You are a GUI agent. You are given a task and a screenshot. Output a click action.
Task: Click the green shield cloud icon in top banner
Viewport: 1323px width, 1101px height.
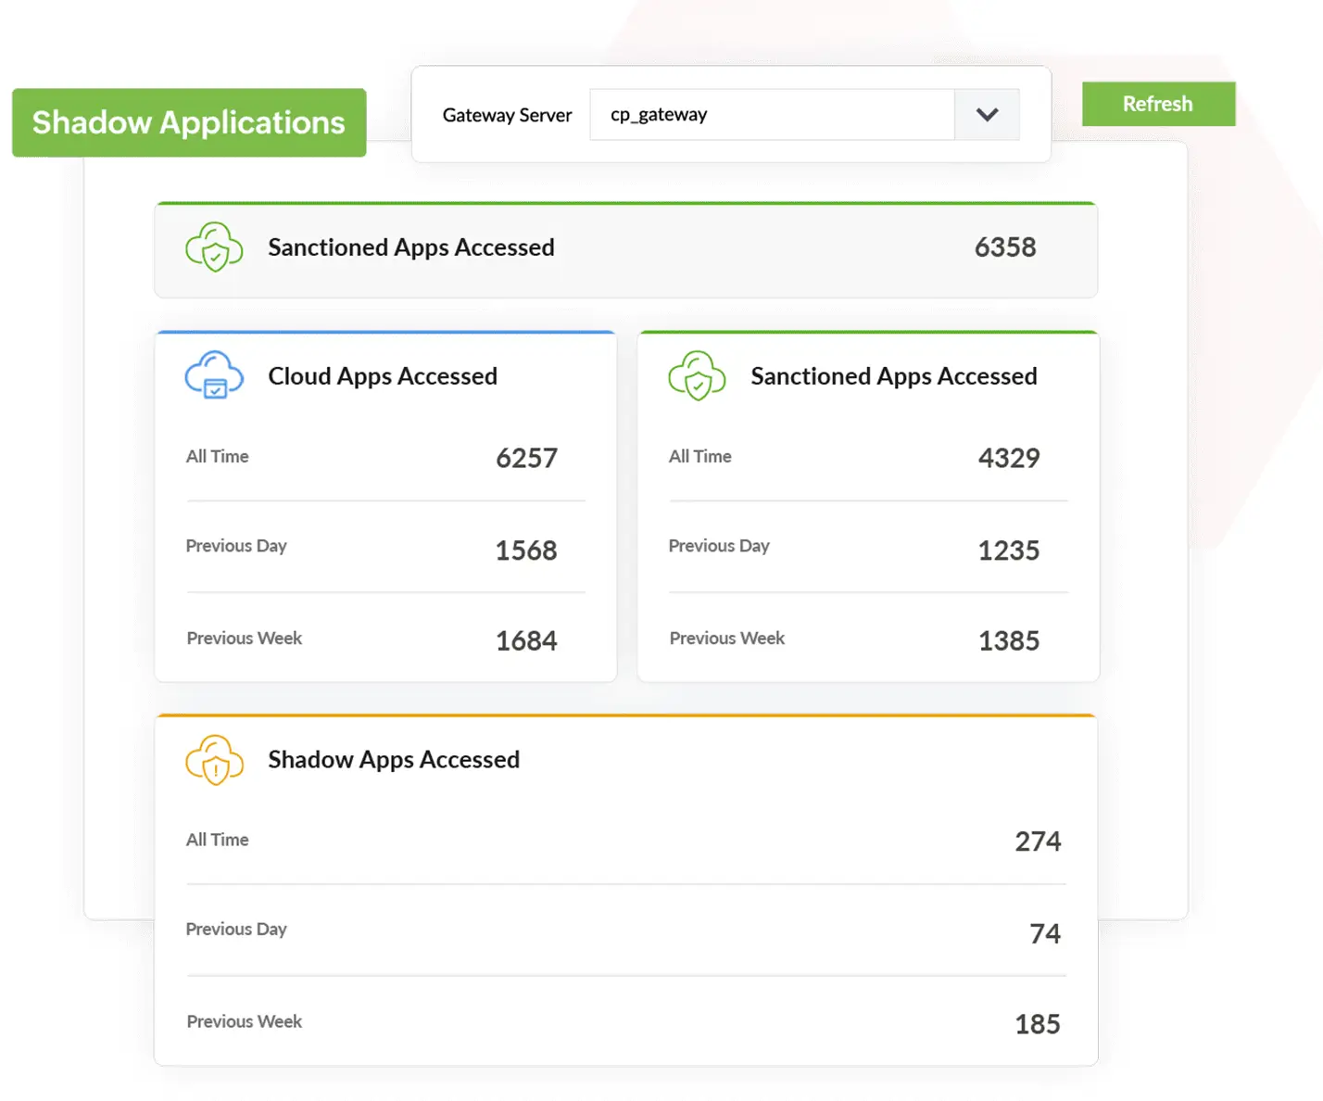(x=214, y=247)
